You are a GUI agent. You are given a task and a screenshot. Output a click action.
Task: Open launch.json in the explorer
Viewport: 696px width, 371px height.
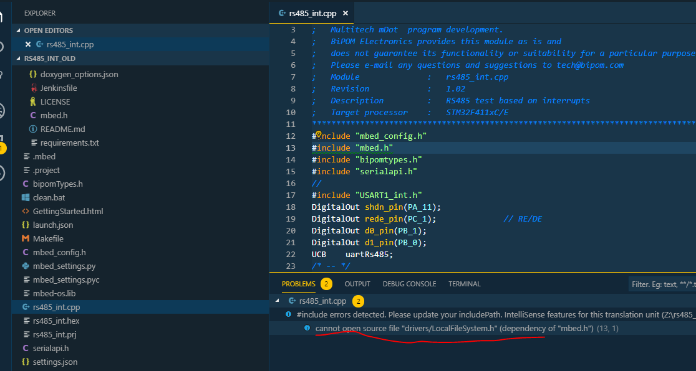[x=52, y=225]
